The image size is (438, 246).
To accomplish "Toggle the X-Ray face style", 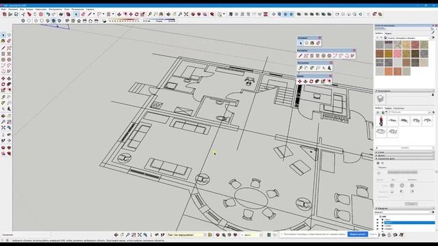I will point(23,21).
